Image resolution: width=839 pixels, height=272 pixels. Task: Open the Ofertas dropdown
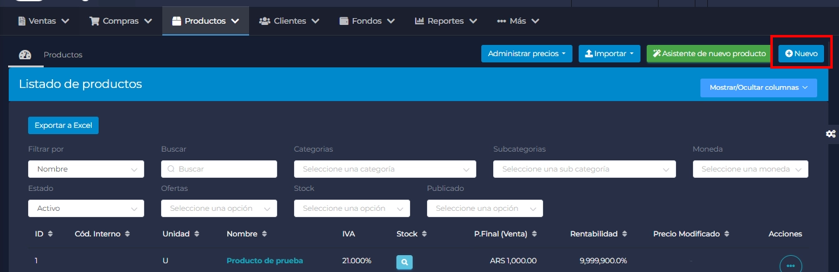click(x=219, y=208)
